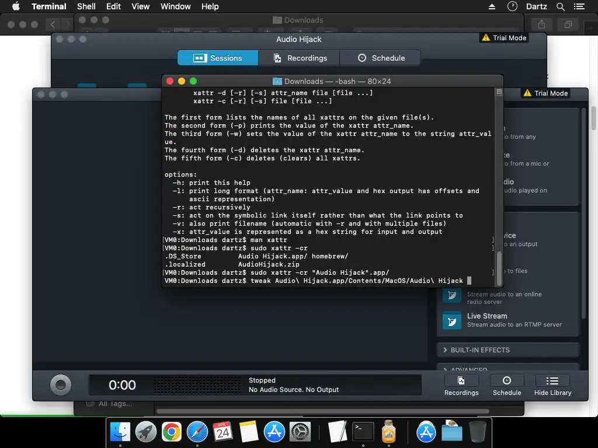Switch to the Schedule tab
This screenshot has height=448, width=598.
[380, 58]
